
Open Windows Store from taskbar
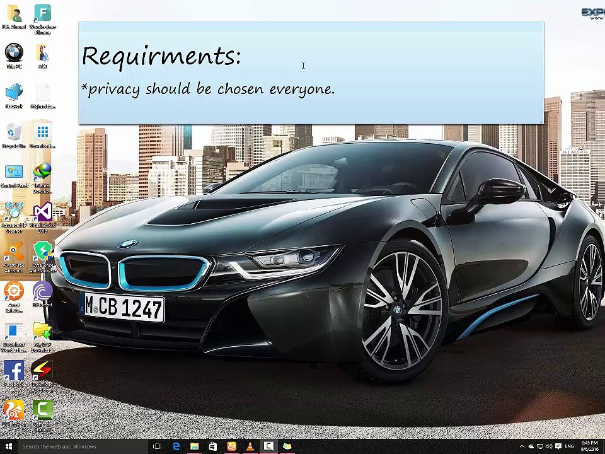[x=212, y=446]
